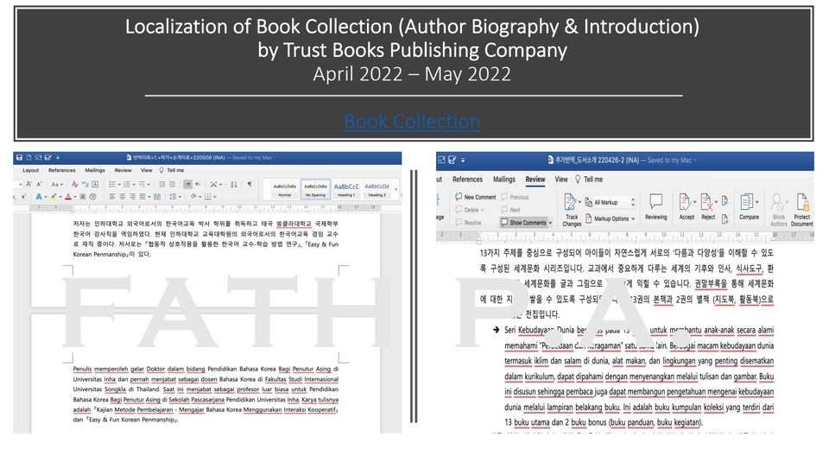
Task: Toggle the Show Comments button
Action: coord(523,223)
